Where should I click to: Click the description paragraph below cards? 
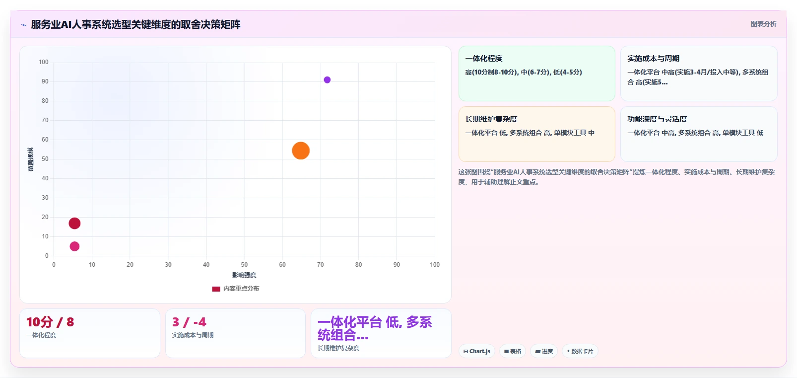tap(616, 177)
